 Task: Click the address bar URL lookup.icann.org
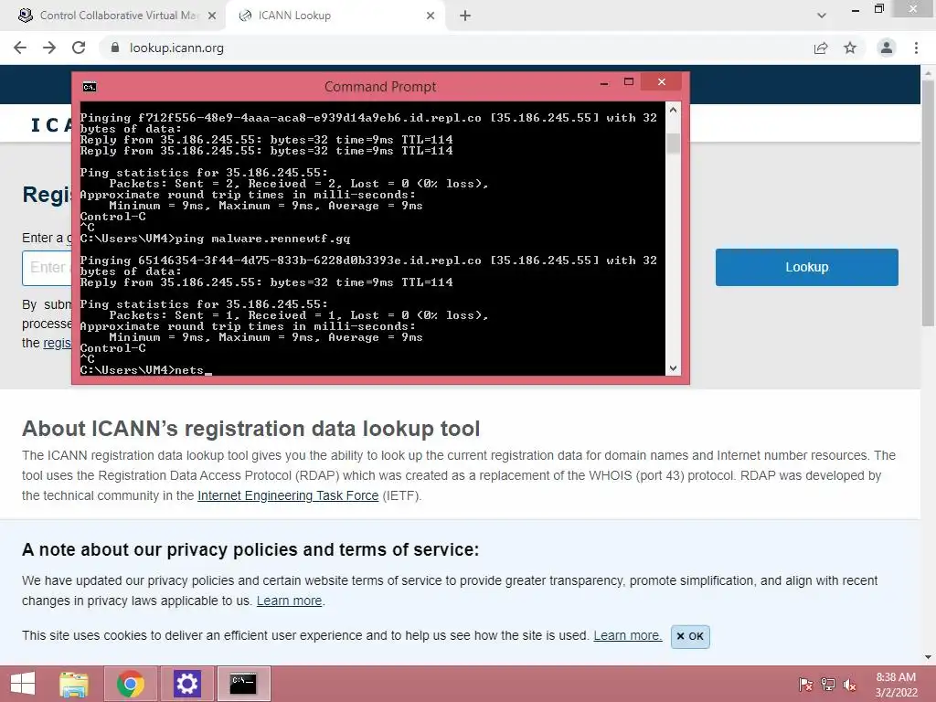176,48
